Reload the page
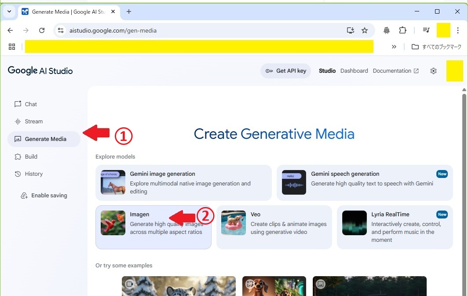The height and width of the screenshot is (296, 468). 42,30
